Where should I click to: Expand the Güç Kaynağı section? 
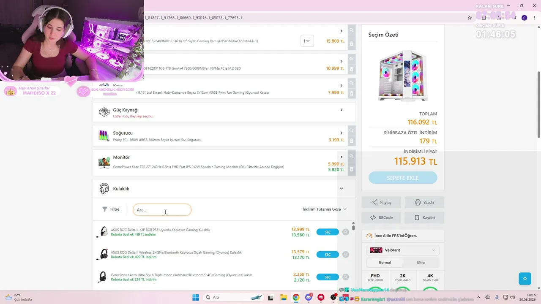(x=342, y=110)
